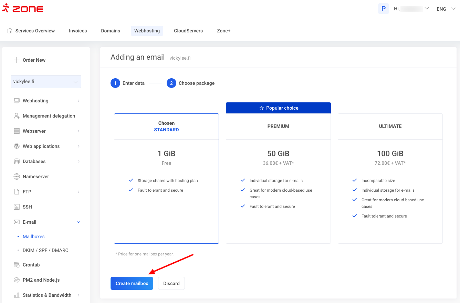Viewport: 460px width, 303px height.
Task: Open the vickylee.fi domain dropdown
Action: [x=46, y=82]
